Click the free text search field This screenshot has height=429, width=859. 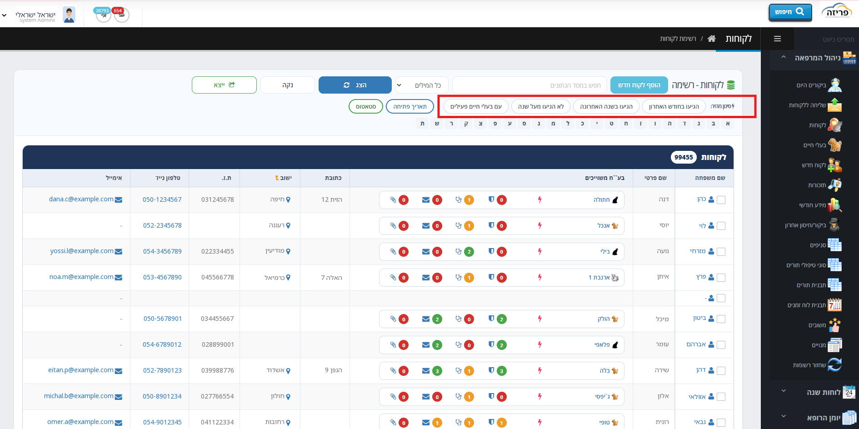pyautogui.click(x=529, y=85)
